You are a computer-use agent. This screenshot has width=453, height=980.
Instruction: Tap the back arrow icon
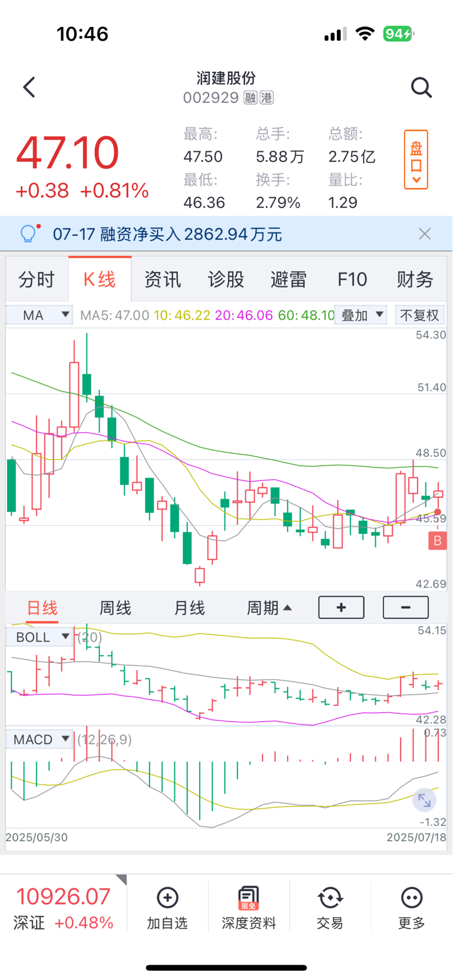pos(29,88)
